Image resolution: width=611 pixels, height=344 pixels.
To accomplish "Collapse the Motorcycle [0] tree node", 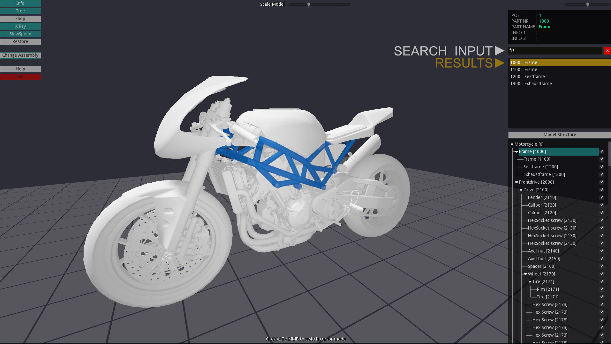I will click(x=512, y=144).
